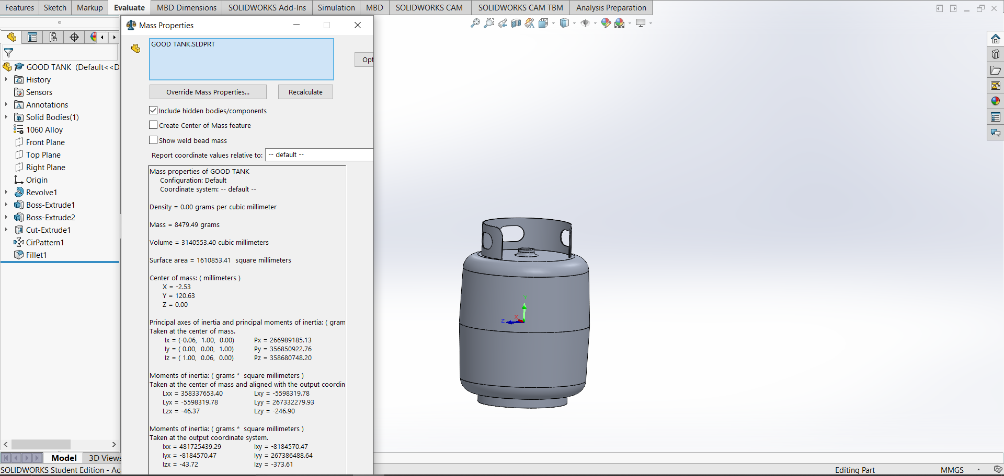Open the Dynamic Annotation Views icon
The image size is (1004, 476).
coord(530,23)
